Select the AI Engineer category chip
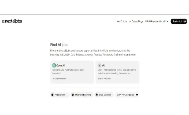This screenshot has width=189, height=115. click(60, 95)
